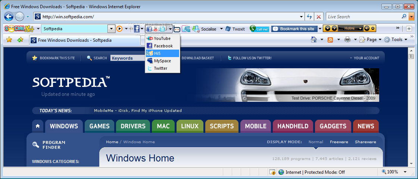Click the Live Search magnifier icon
The height and width of the screenshot is (179, 418).
pyautogui.click(x=404, y=16)
